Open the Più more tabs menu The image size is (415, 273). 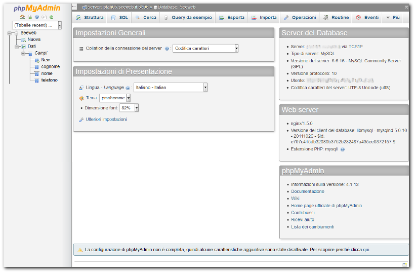tap(393, 18)
